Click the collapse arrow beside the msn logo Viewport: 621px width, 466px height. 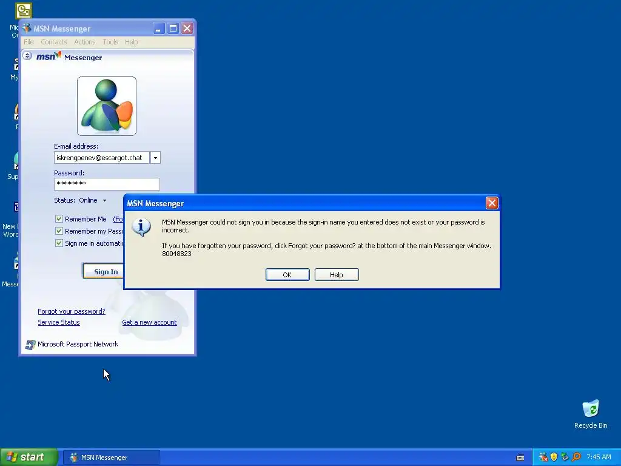(27, 56)
